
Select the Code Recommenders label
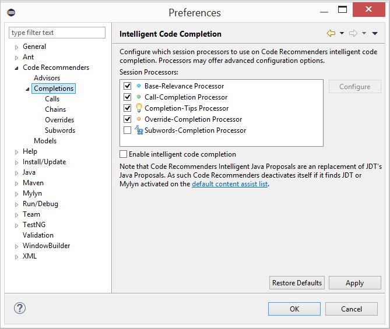point(56,68)
